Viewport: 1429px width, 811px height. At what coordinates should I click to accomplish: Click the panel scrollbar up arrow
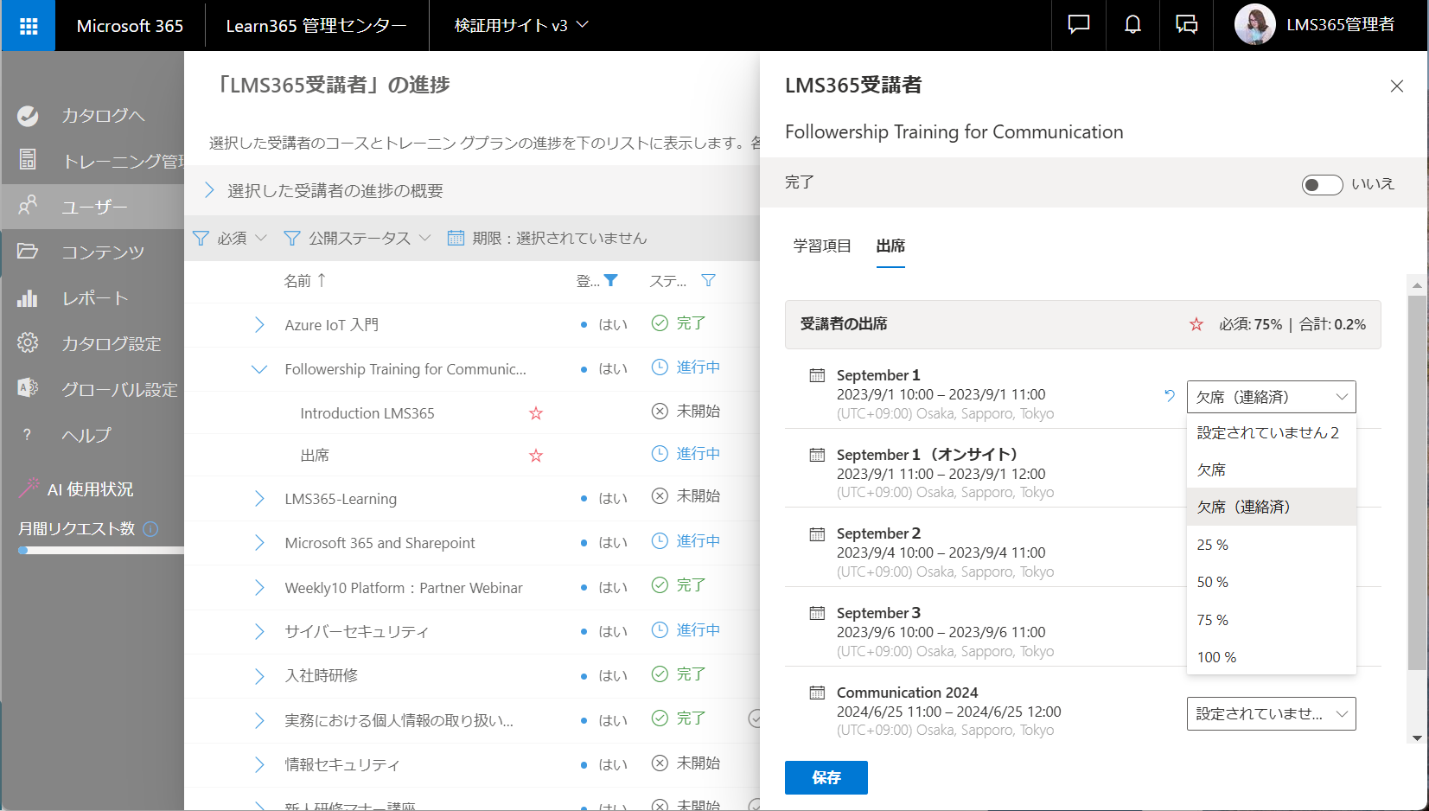(1417, 284)
